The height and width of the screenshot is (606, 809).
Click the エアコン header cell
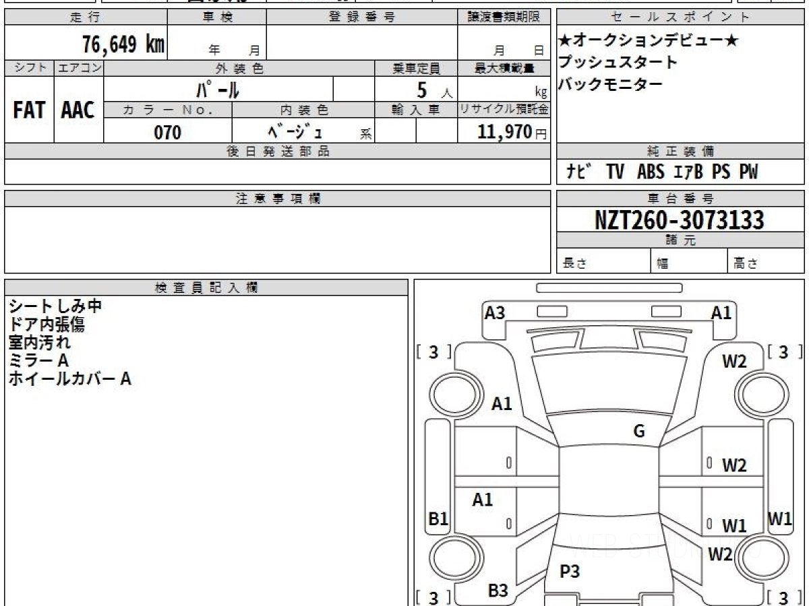[x=79, y=68]
